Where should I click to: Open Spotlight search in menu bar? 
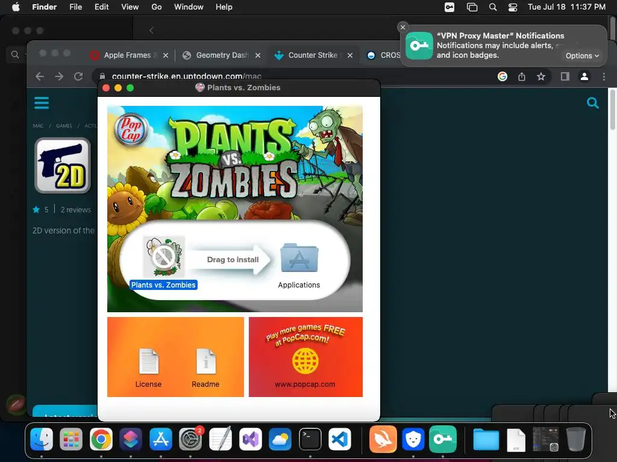[x=493, y=7]
